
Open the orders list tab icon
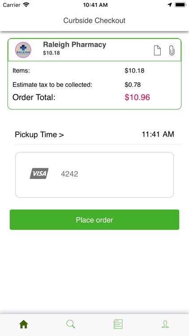[x=118, y=324]
